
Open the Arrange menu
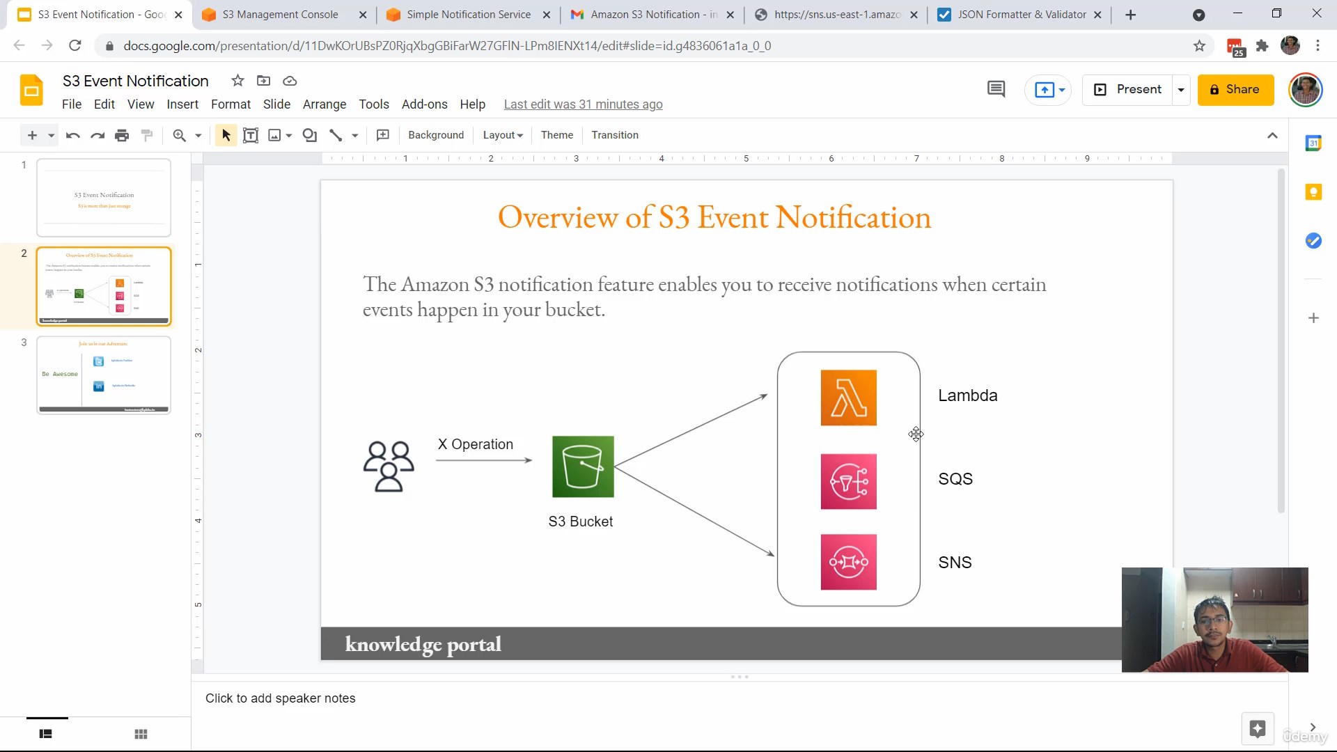325,104
